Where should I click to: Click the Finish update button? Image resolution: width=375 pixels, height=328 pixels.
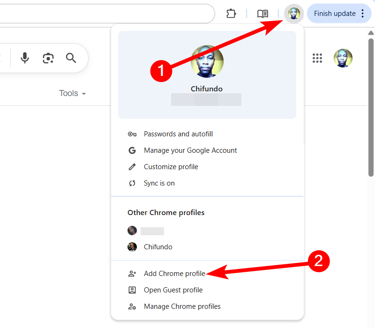(334, 14)
